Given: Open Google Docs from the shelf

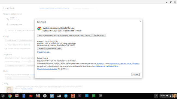Looking at the screenshot, I should coord(24,96).
